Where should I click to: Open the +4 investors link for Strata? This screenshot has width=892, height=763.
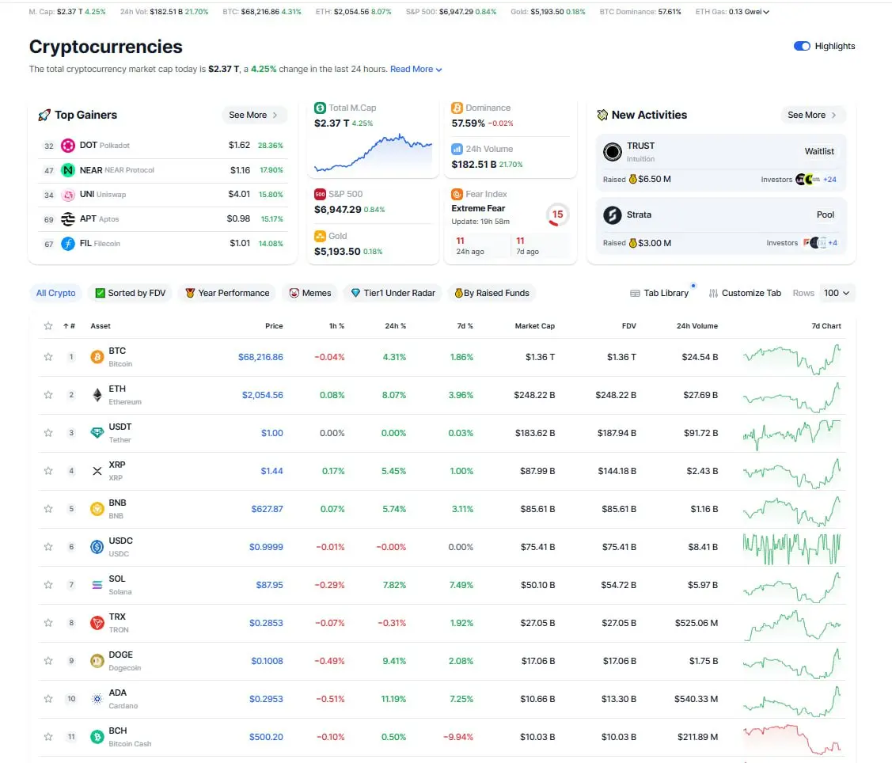(833, 242)
